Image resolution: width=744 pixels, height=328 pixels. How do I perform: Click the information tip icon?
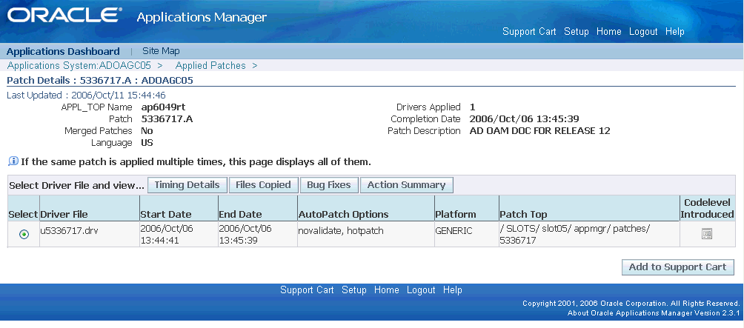(x=13, y=161)
